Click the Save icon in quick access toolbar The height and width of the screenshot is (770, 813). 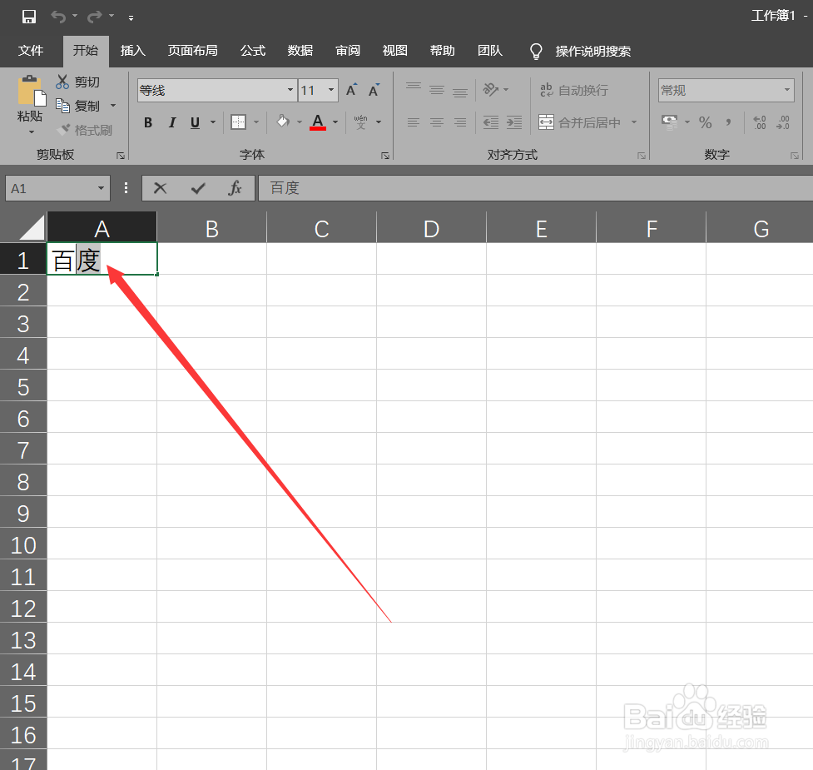coord(29,17)
